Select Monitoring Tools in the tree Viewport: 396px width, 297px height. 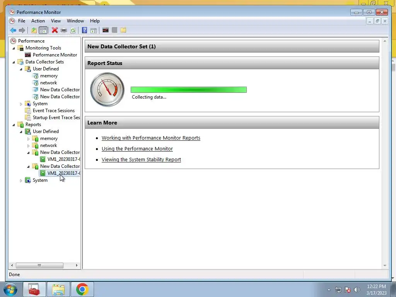(x=43, y=48)
